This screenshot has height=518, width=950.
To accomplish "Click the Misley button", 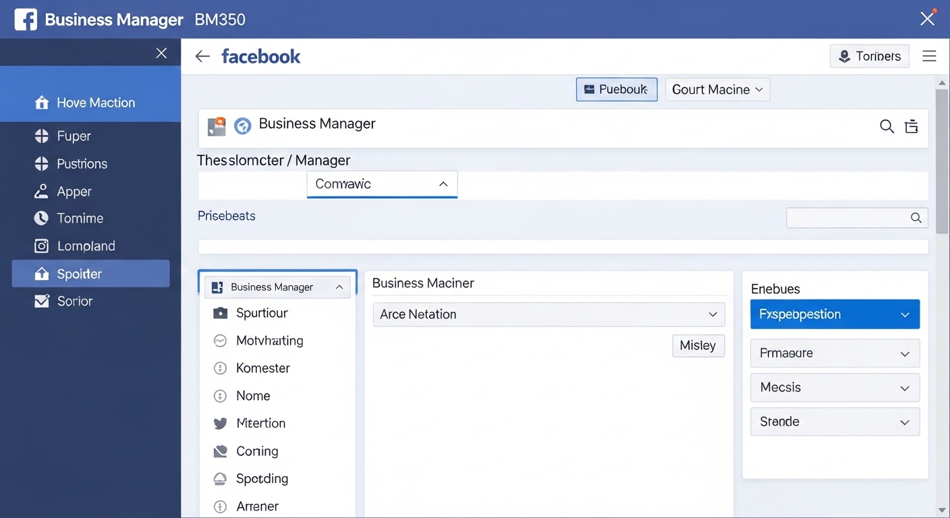I will (x=698, y=345).
